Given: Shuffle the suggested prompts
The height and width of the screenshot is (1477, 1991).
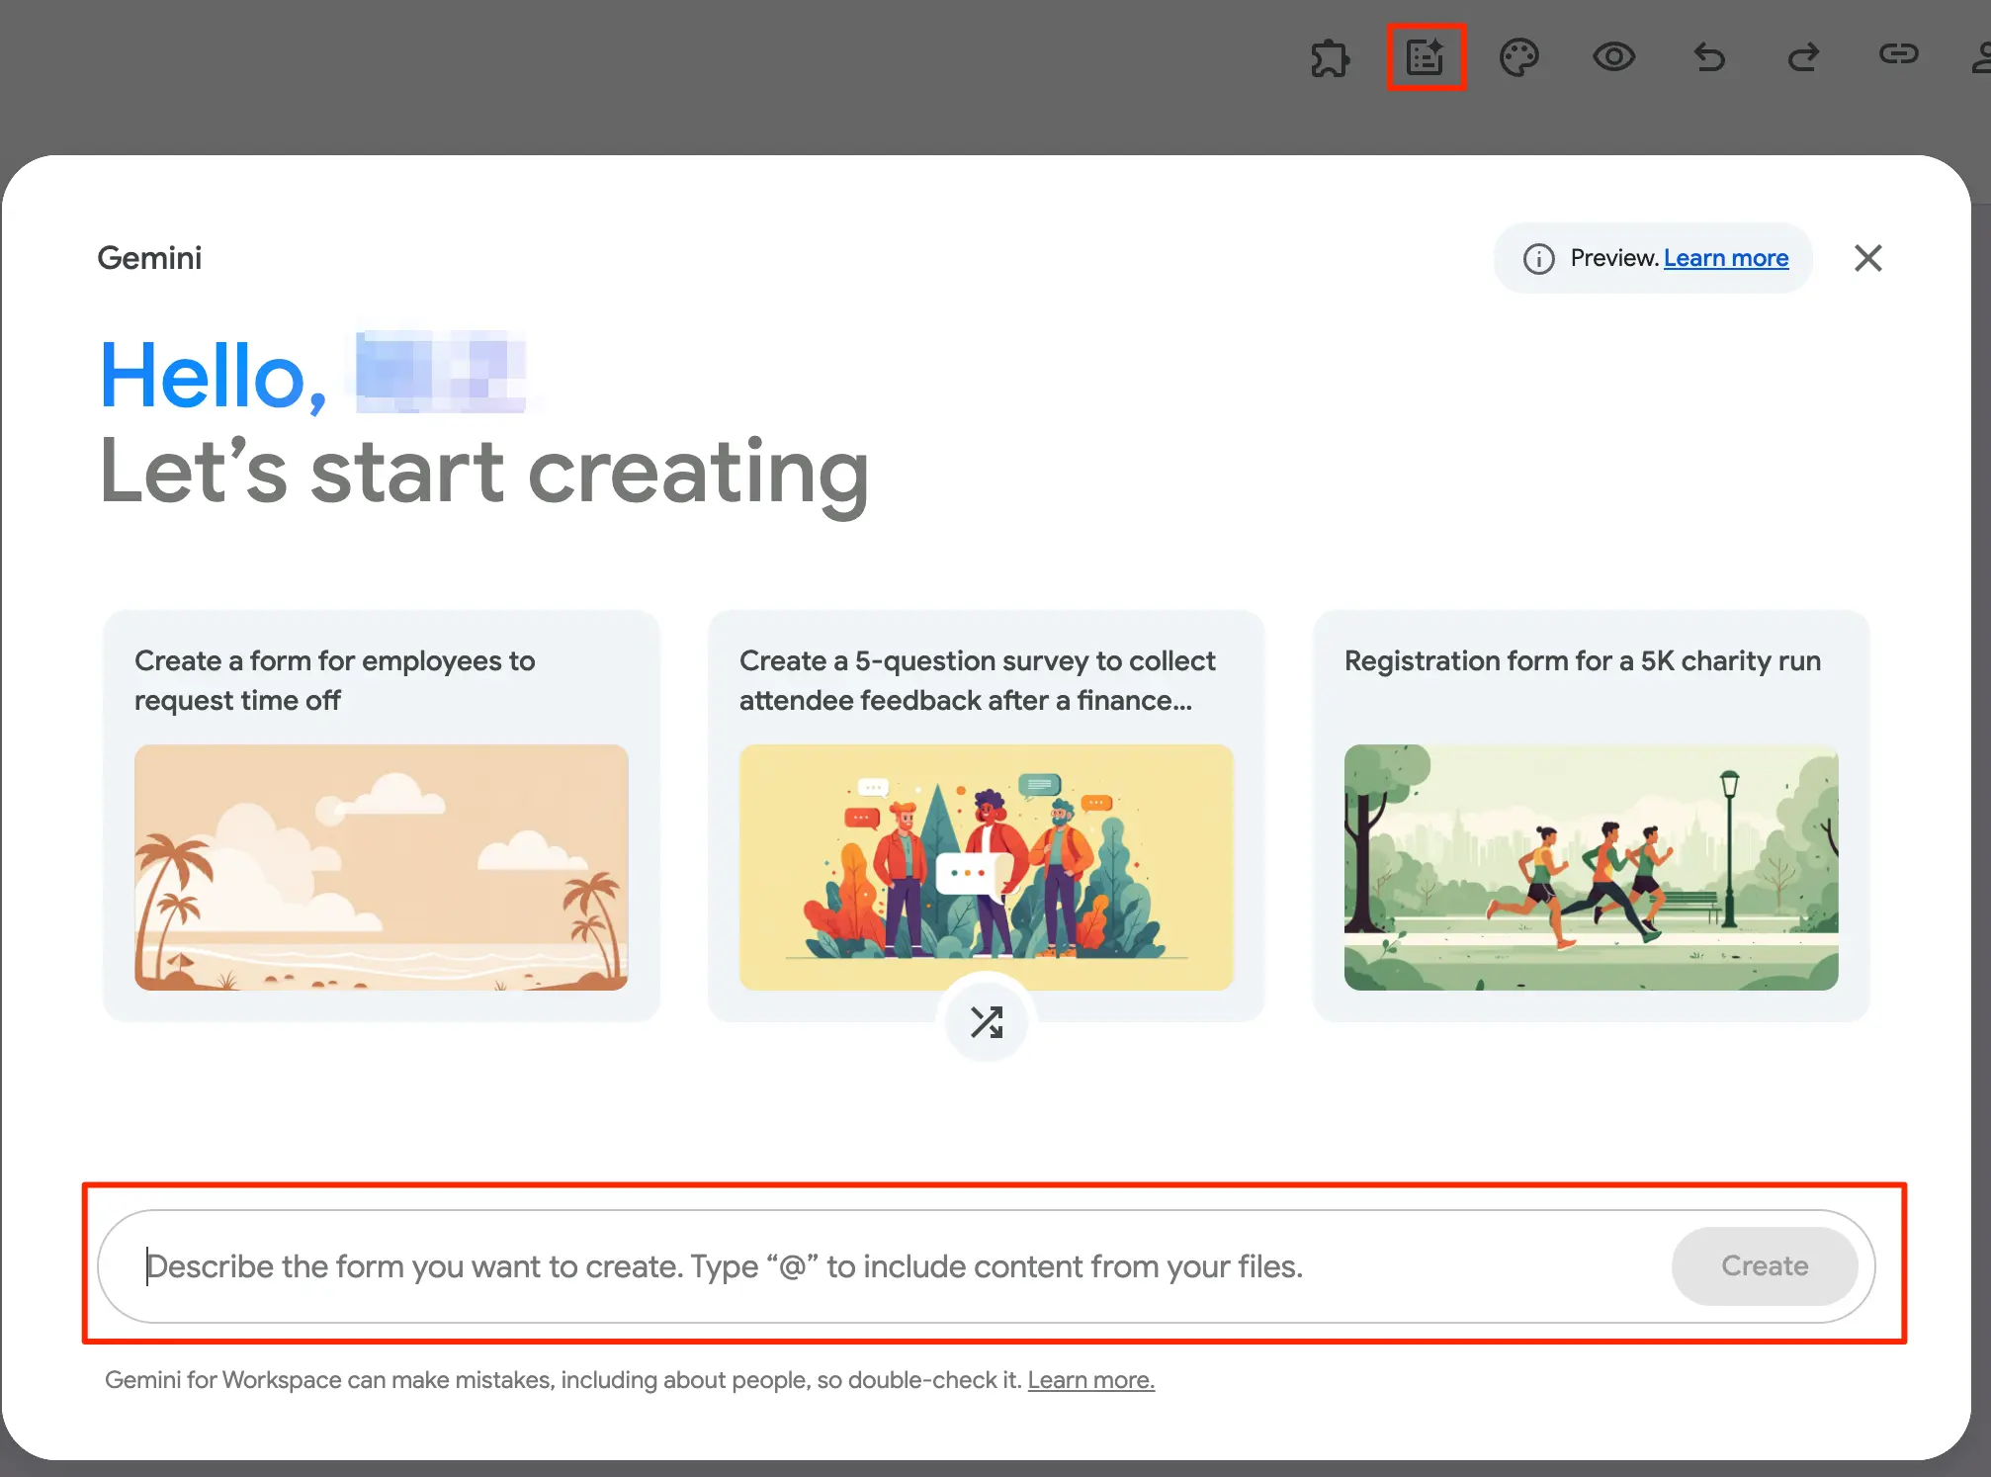Looking at the screenshot, I should 987,1021.
